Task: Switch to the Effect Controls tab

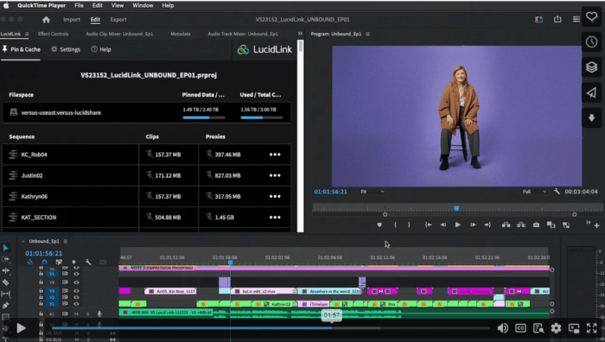Action: point(54,34)
